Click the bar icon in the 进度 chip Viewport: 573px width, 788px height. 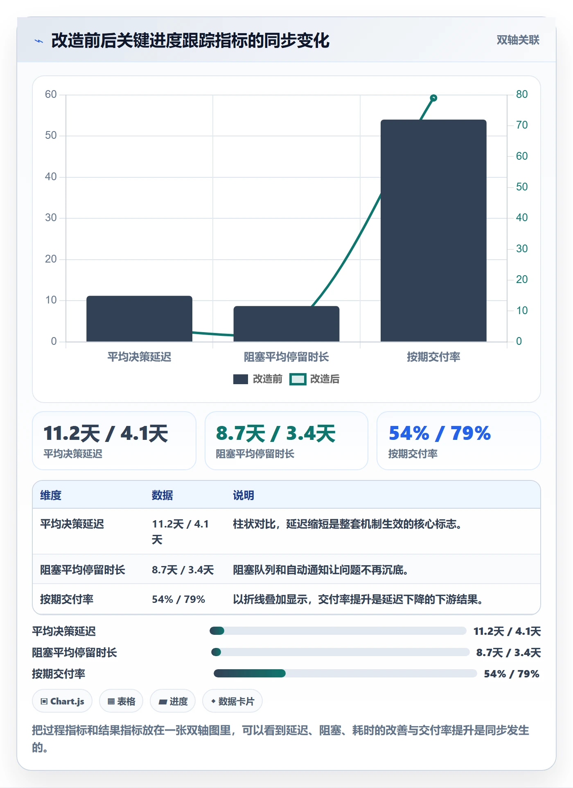click(x=162, y=702)
